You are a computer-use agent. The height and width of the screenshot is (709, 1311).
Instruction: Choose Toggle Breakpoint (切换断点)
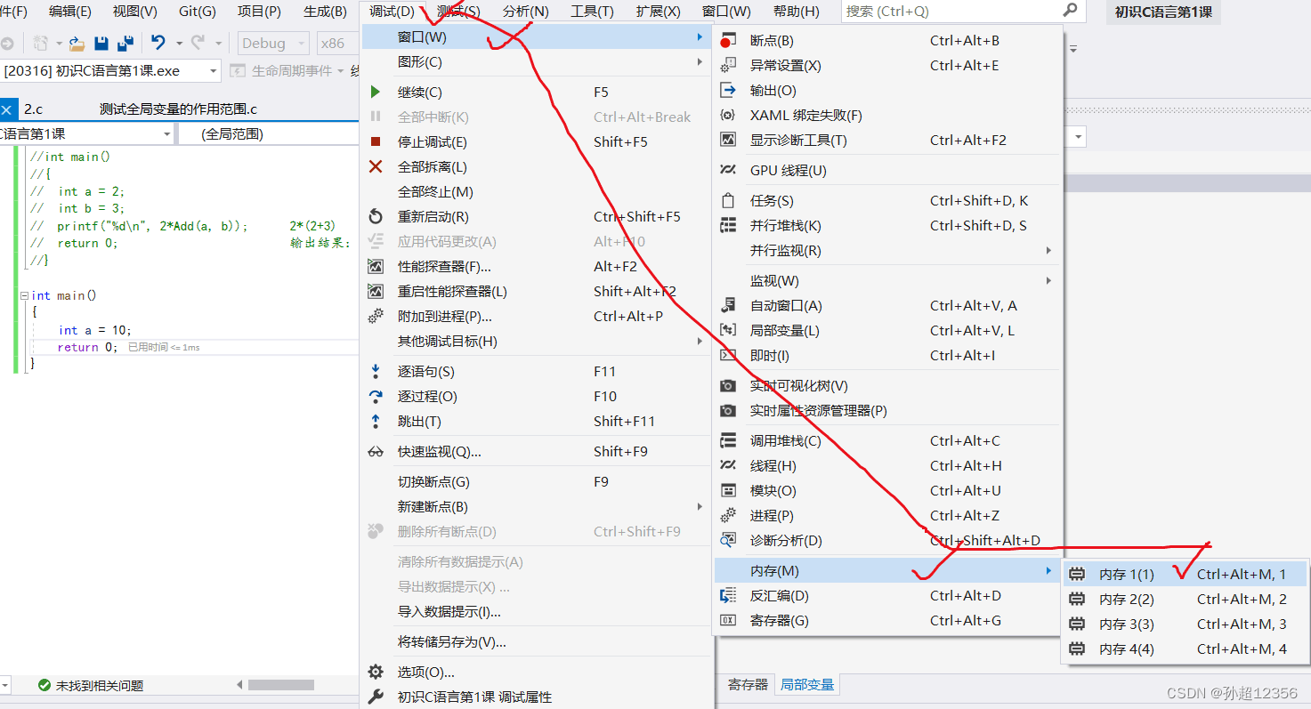537,481
